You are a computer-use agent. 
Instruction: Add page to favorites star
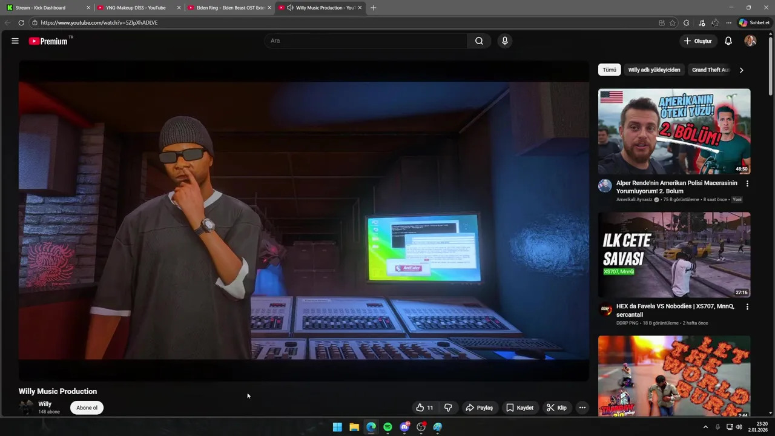673,23
